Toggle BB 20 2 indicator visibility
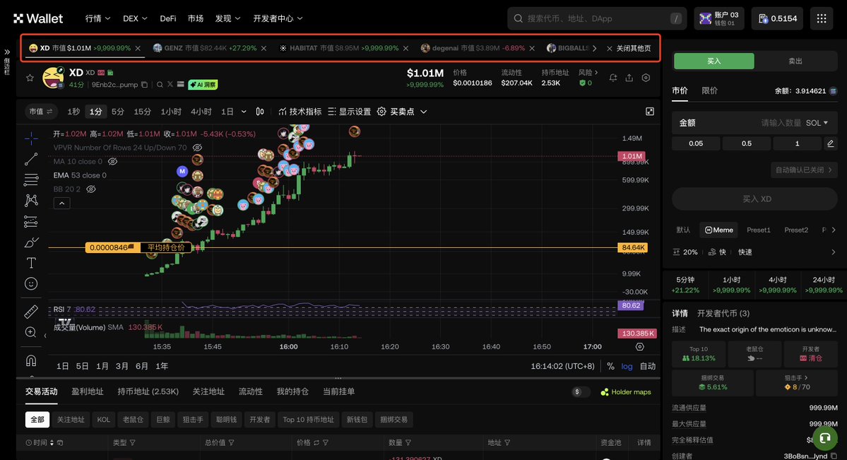 pos(90,189)
